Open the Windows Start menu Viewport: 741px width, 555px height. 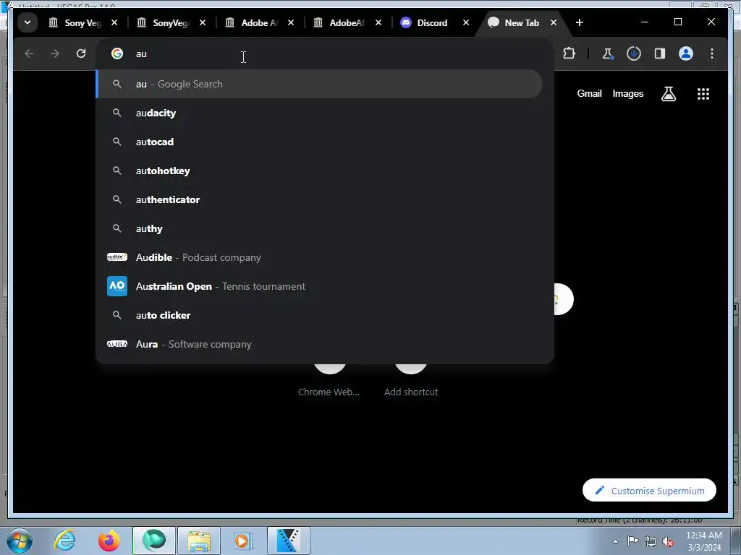[x=20, y=541]
